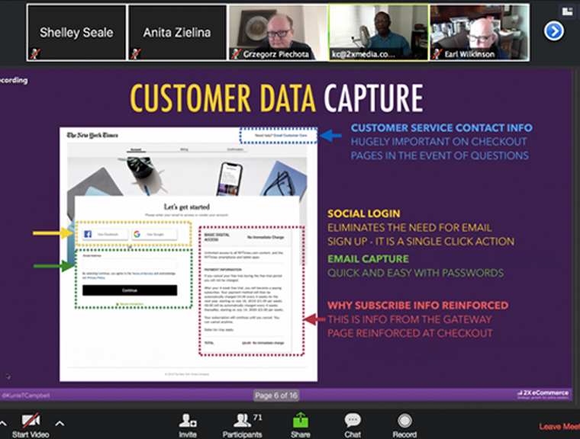Click WHY SUBSCRIBE INFO REINFORCED heading

417,305
